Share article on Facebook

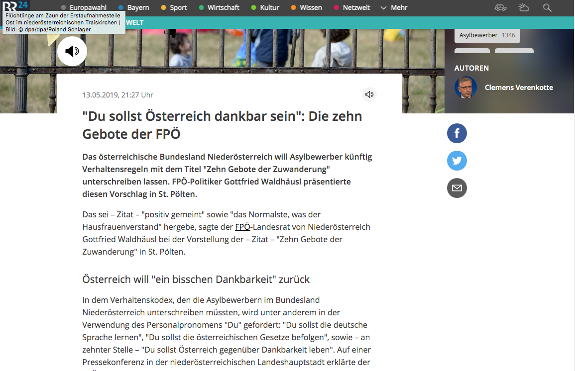point(457,134)
